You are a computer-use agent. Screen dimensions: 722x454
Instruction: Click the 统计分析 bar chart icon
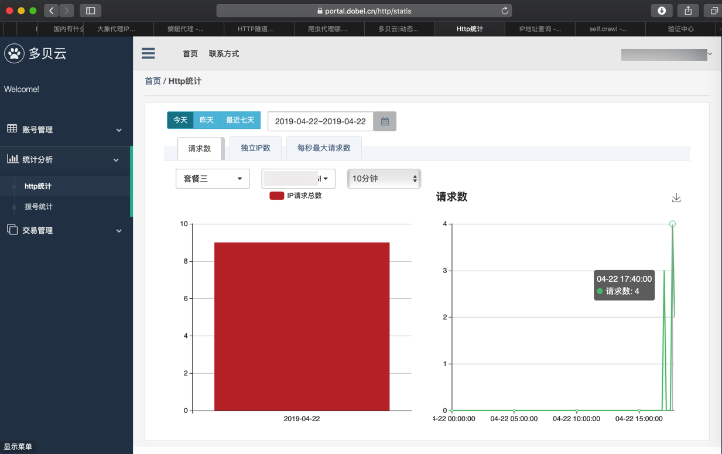[12, 159]
